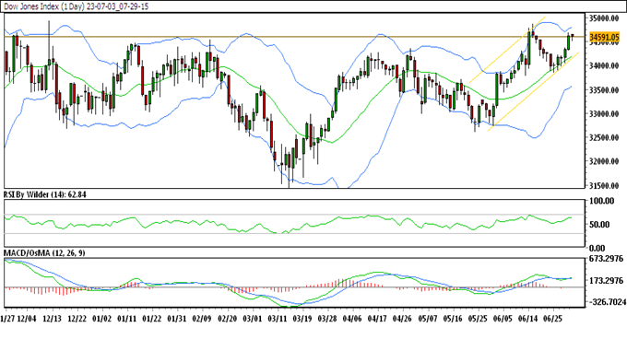
Task: Select the highlighted 34591.05 current price label
Action: (604, 37)
